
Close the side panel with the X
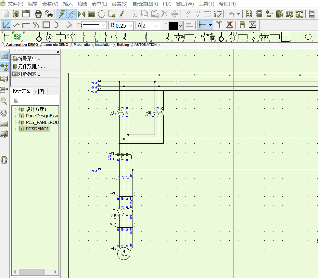(x=58, y=52)
